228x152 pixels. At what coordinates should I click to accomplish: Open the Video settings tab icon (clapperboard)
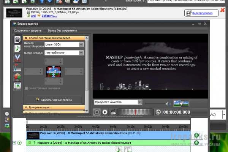[17, 39]
